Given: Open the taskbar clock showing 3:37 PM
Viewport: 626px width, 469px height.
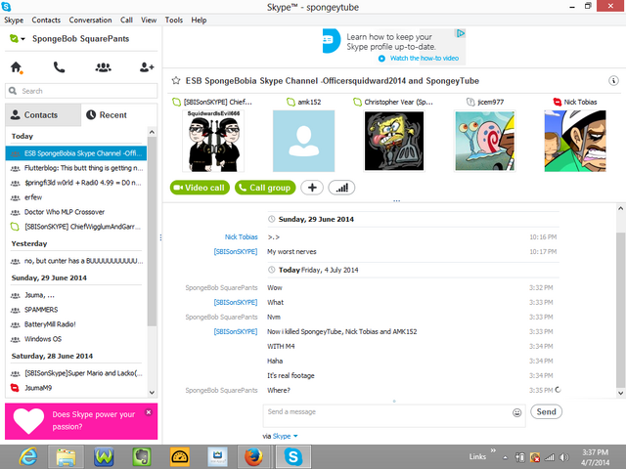Looking at the screenshot, I should coord(595,457).
